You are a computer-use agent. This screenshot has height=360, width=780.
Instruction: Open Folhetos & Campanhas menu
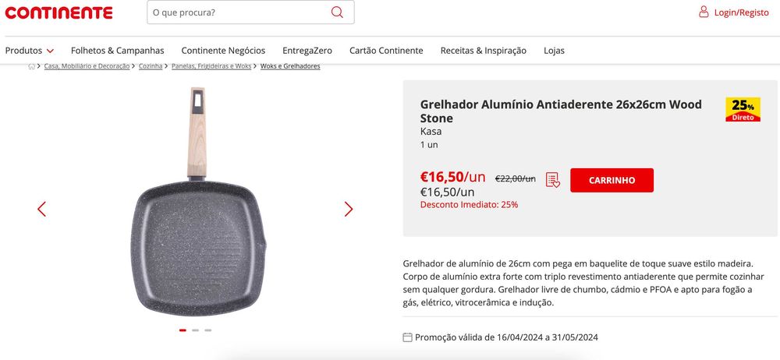tap(117, 51)
